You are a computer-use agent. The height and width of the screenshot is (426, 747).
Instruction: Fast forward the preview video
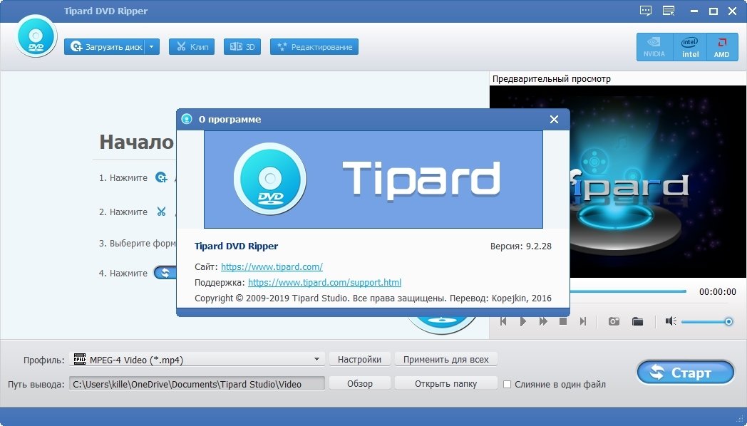click(543, 321)
